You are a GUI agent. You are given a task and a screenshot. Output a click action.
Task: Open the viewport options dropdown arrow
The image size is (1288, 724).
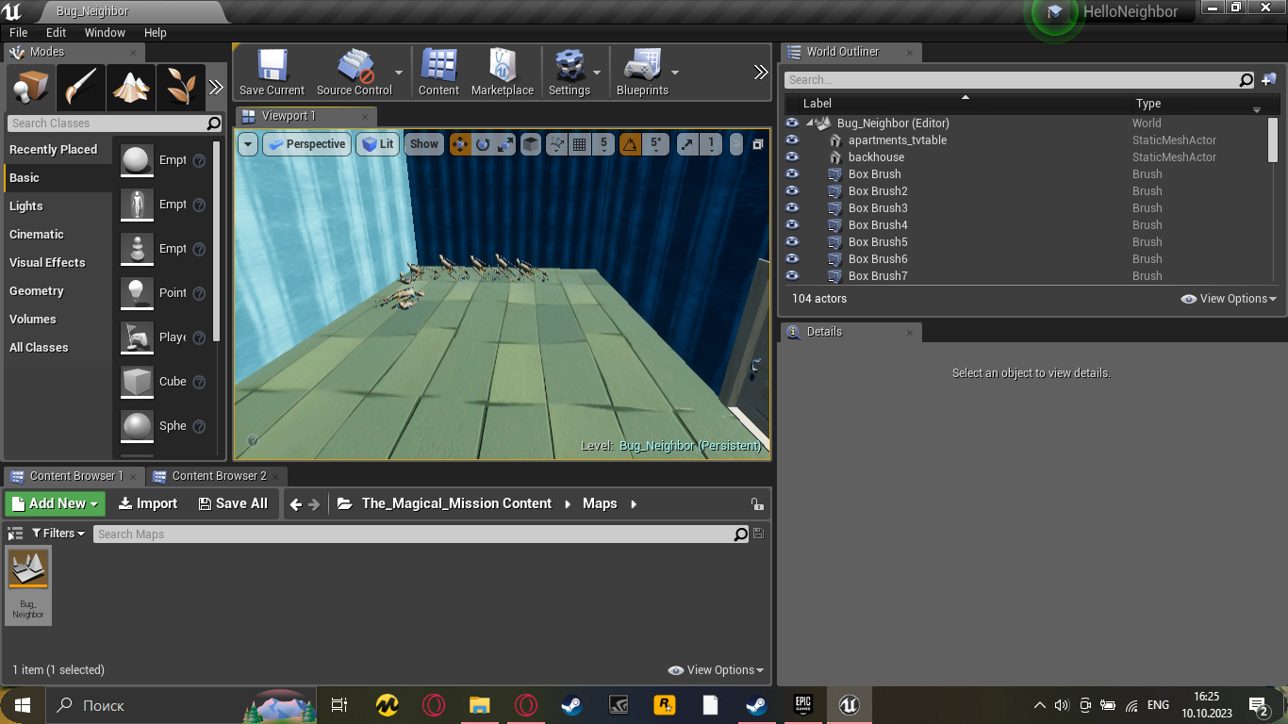coord(248,144)
